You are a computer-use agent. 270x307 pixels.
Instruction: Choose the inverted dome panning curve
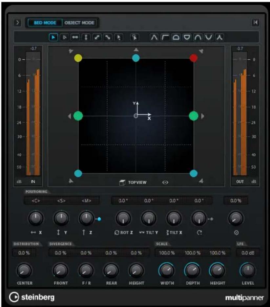187,37
